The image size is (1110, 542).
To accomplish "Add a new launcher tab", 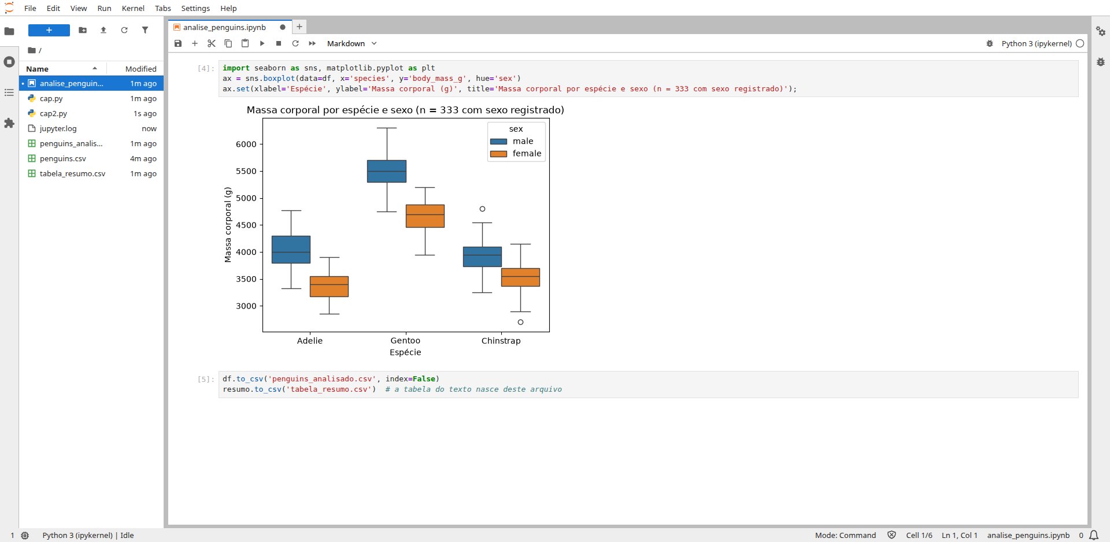I will point(299,27).
